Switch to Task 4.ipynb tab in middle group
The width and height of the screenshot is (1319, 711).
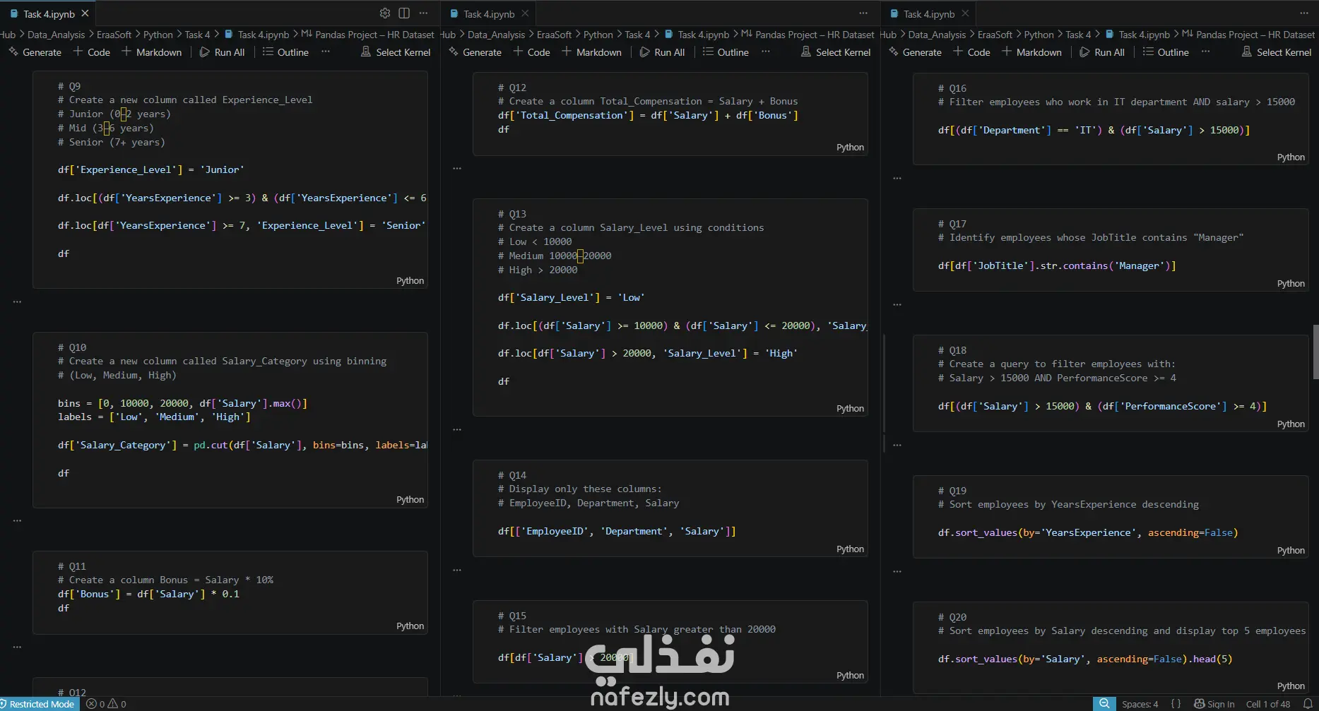pos(489,13)
